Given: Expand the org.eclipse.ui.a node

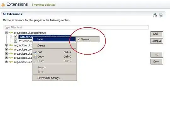Looking at the screenshot, I should (x=7, y=53).
